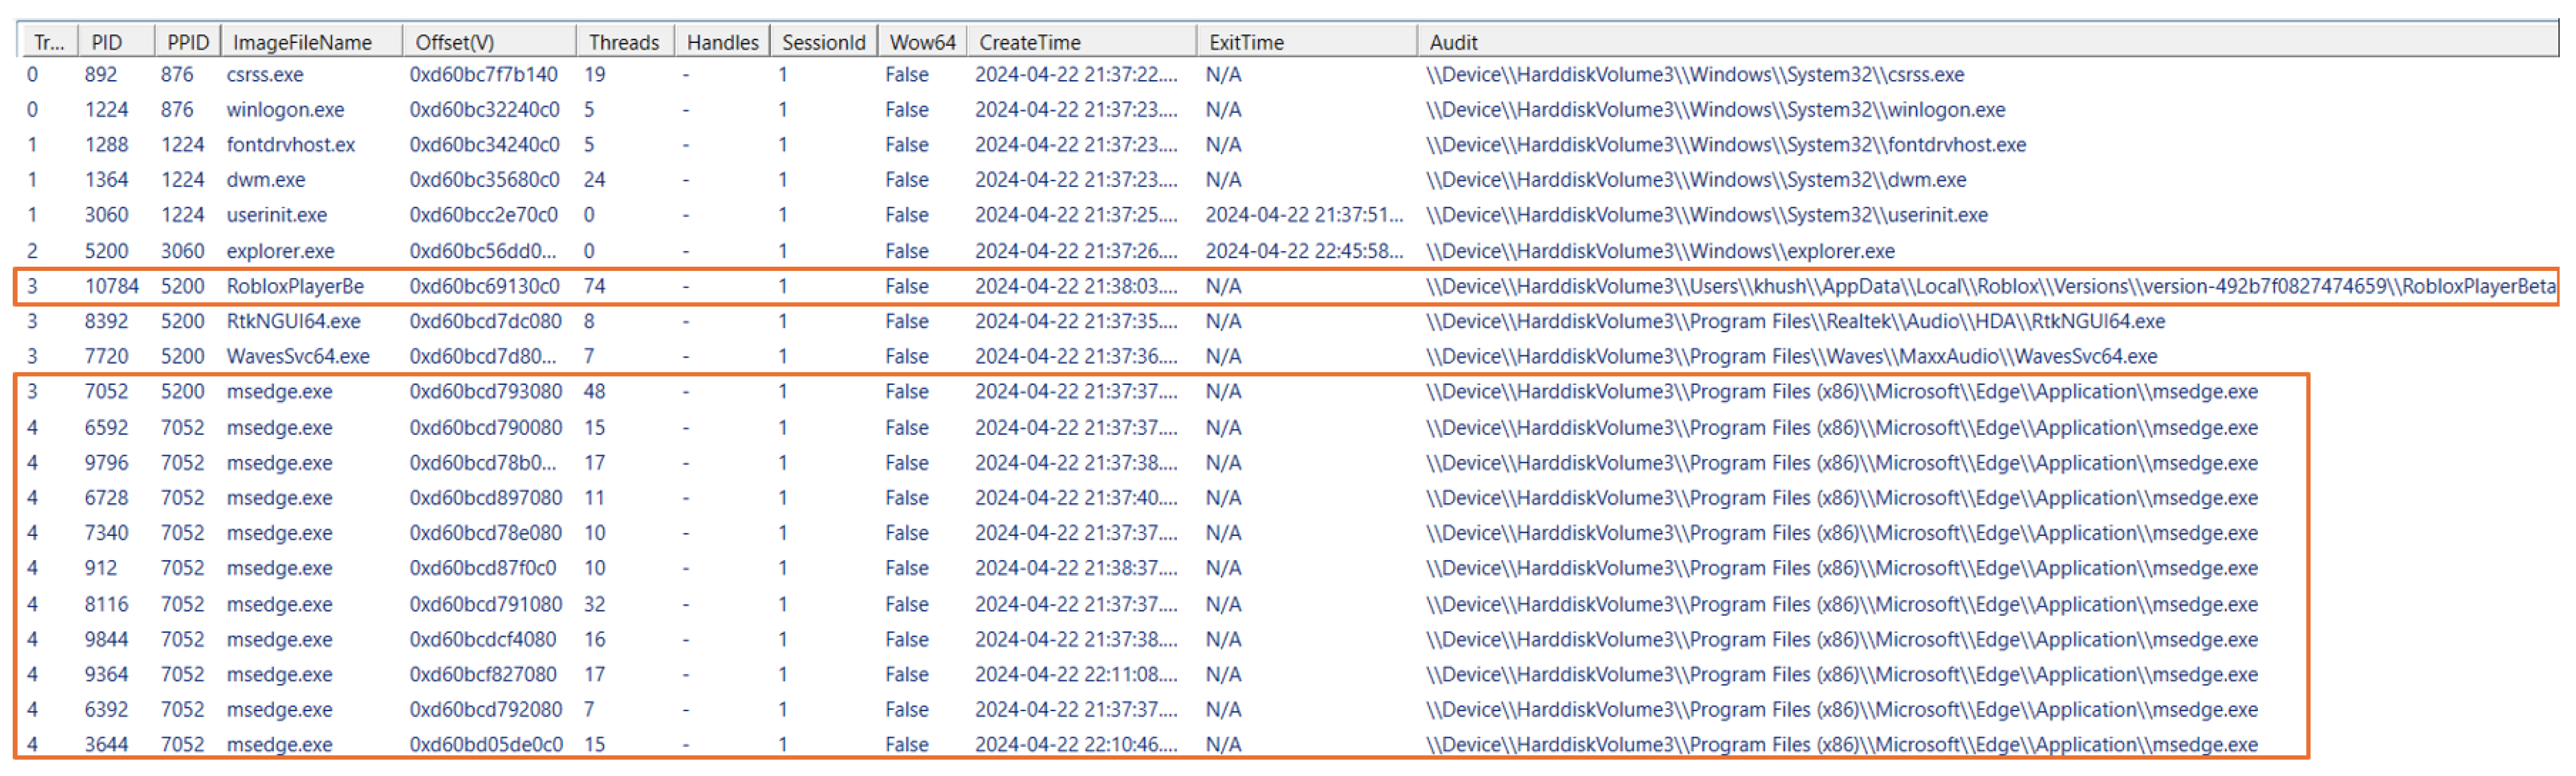Click the Audit column header
2576x776 pixels.
pyautogui.click(x=1452, y=42)
